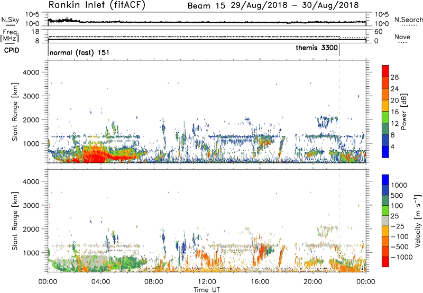Click the '2000' tick on velocity panel axis
Image resolution: width=423 pixels, height=293 pixels.
tap(31, 229)
